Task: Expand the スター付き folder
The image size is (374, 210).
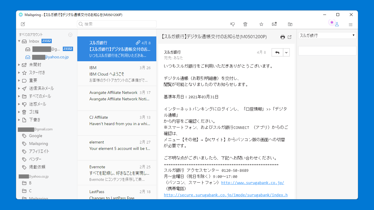Action: 19,73
